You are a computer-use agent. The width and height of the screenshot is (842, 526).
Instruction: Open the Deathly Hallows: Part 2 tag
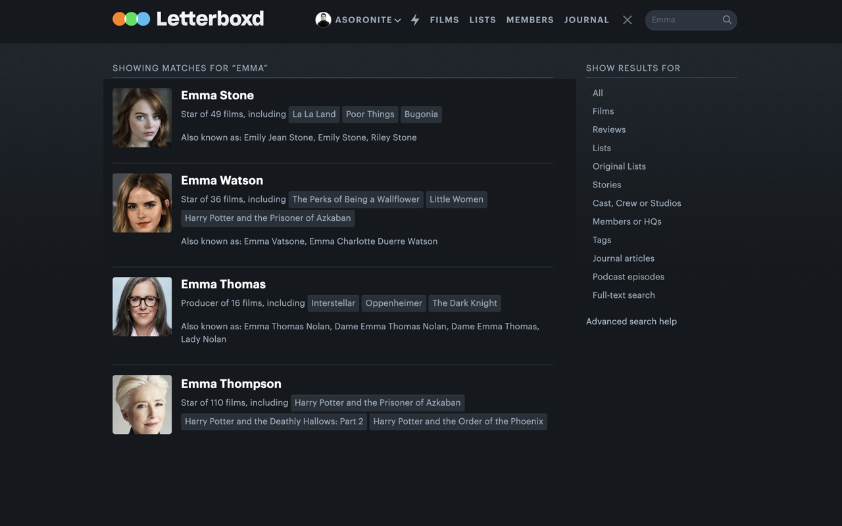(x=274, y=421)
